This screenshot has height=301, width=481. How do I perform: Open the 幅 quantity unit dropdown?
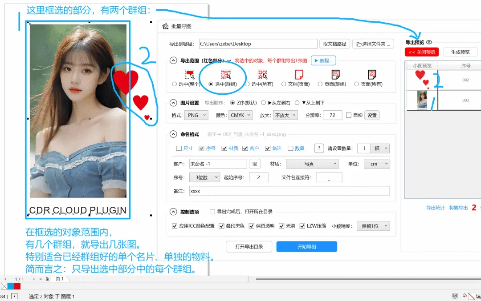(380, 148)
